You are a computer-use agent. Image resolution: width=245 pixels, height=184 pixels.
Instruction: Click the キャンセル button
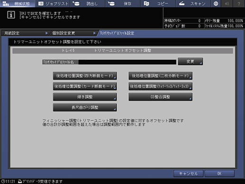tap(188, 174)
